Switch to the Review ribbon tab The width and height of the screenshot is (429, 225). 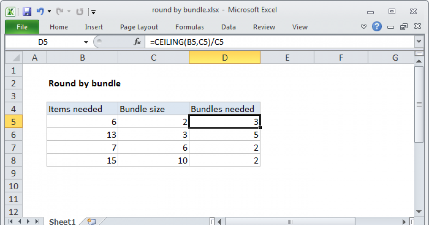(x=264, y=27)
